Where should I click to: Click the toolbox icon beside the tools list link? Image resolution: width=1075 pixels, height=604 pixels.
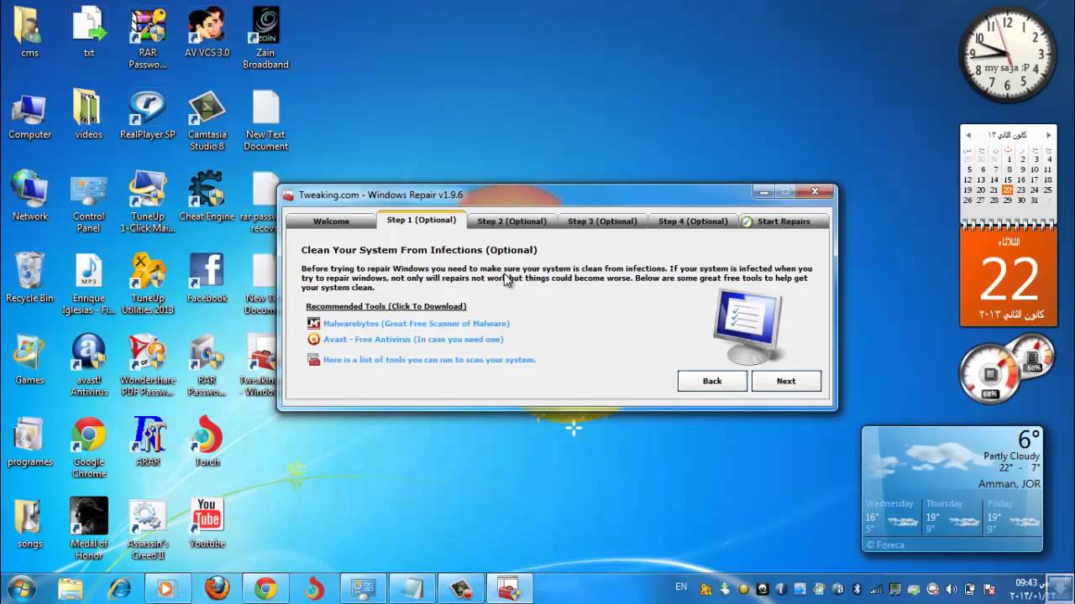click(313, 360)
